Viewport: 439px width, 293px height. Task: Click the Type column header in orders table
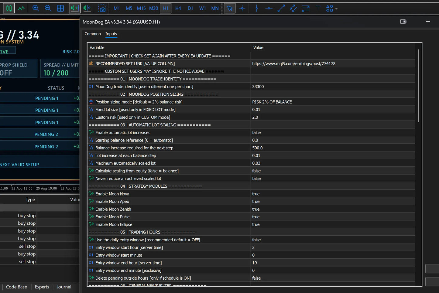tap(30, 199)
